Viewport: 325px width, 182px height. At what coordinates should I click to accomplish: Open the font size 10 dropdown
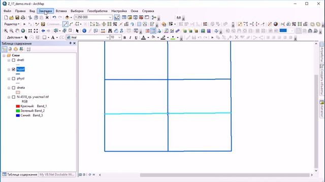(x=119, y=37)
